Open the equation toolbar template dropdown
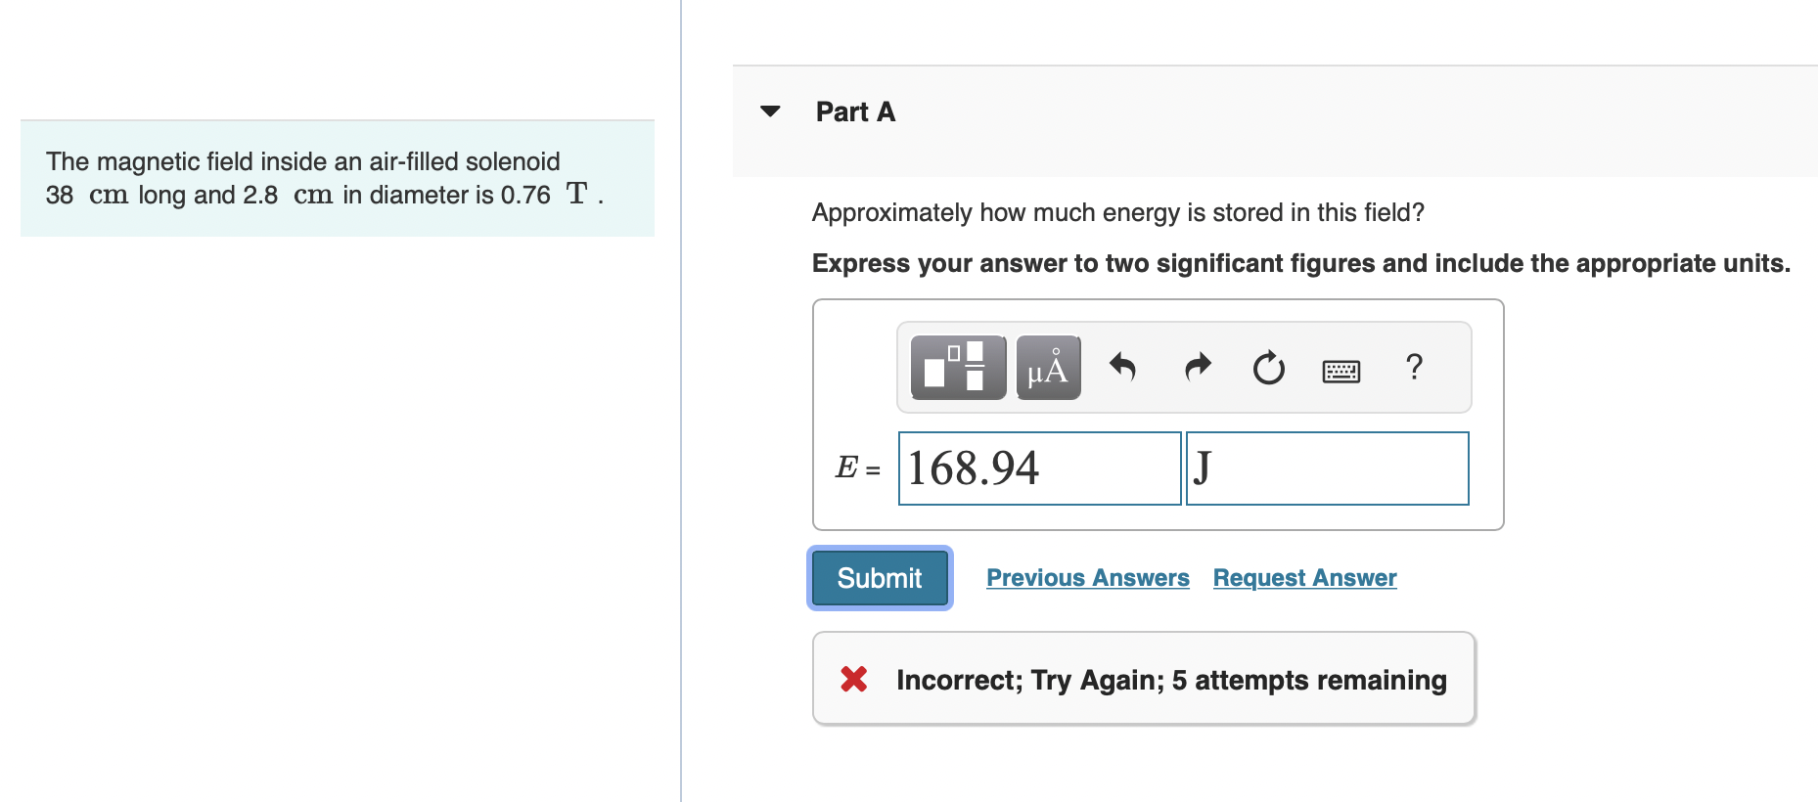 click(x=956, y=367)
